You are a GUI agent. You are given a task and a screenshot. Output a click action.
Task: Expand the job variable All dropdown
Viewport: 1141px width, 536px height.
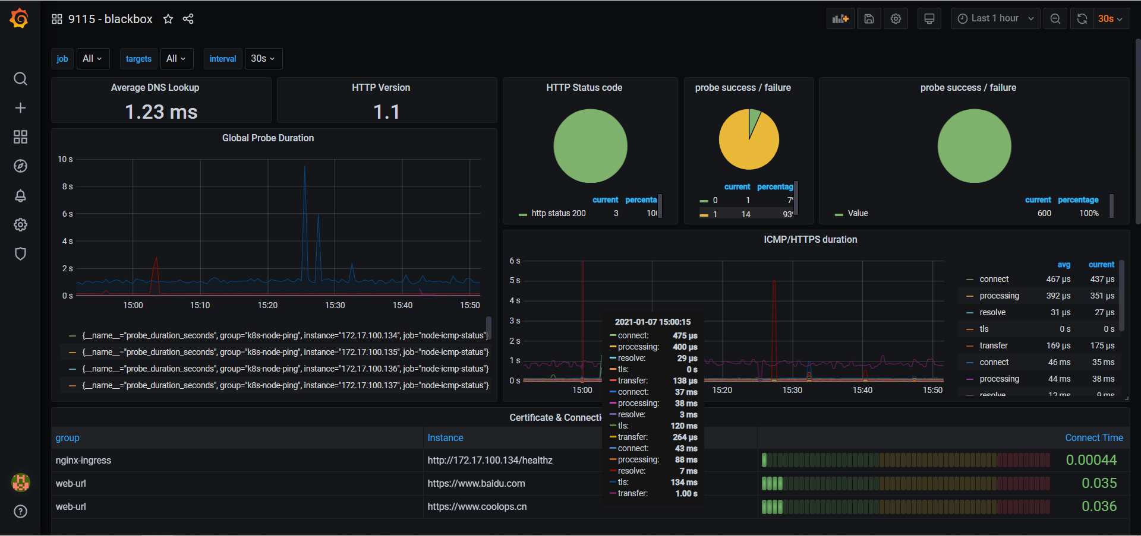tap(92, 59)
